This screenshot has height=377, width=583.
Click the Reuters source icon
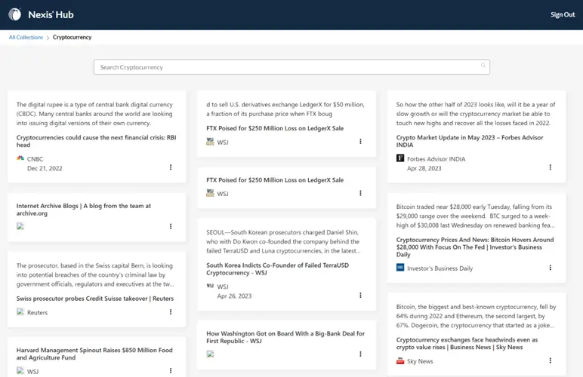[x=20, y=311]
